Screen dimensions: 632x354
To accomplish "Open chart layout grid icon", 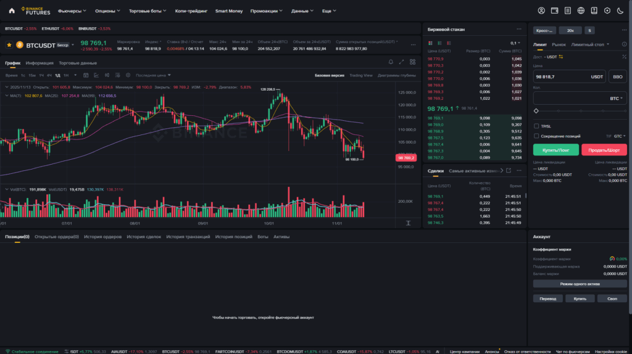I will point(413,62).
